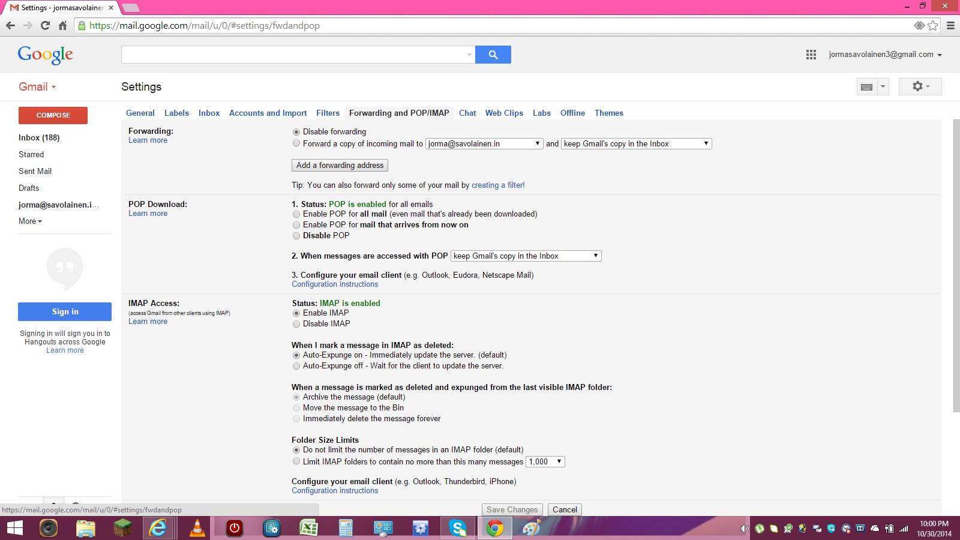Select the Disable forwarding radio button
Image resolution: width=960 pixels, height=540 pixels.
click(296, 132)
